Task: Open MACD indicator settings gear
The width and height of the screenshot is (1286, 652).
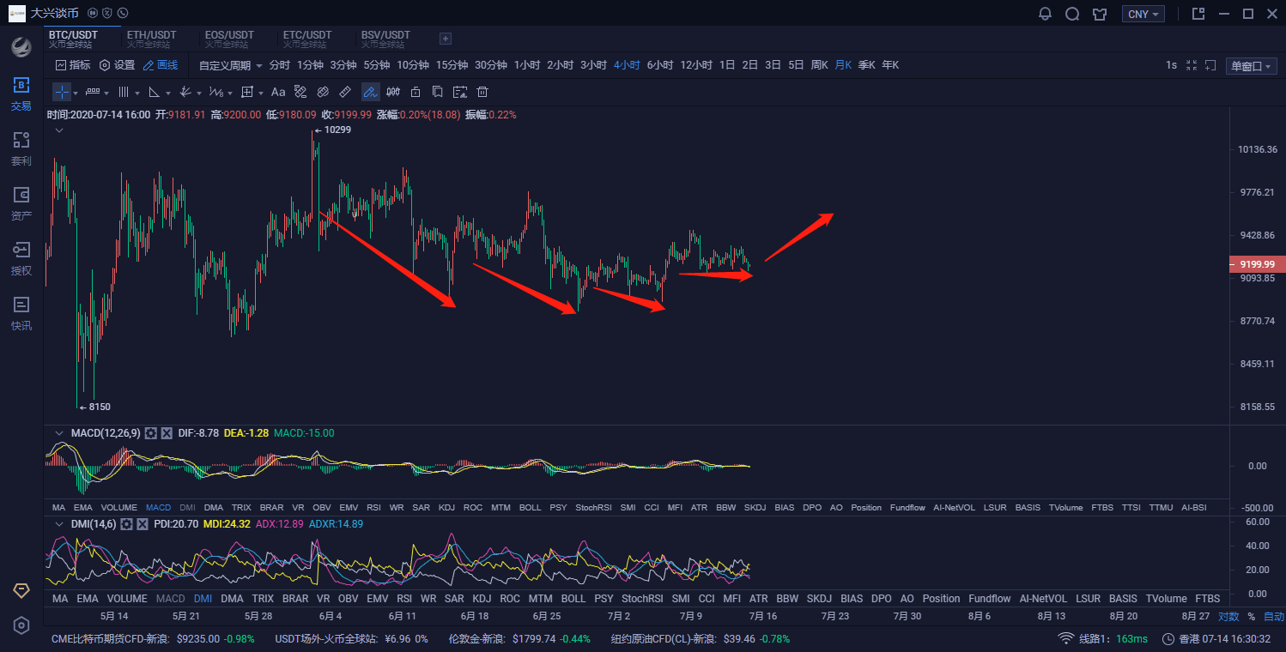Action: click(x=150, y=433)
